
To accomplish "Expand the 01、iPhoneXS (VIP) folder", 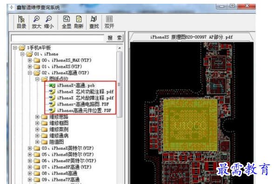I will coord(30,67).
